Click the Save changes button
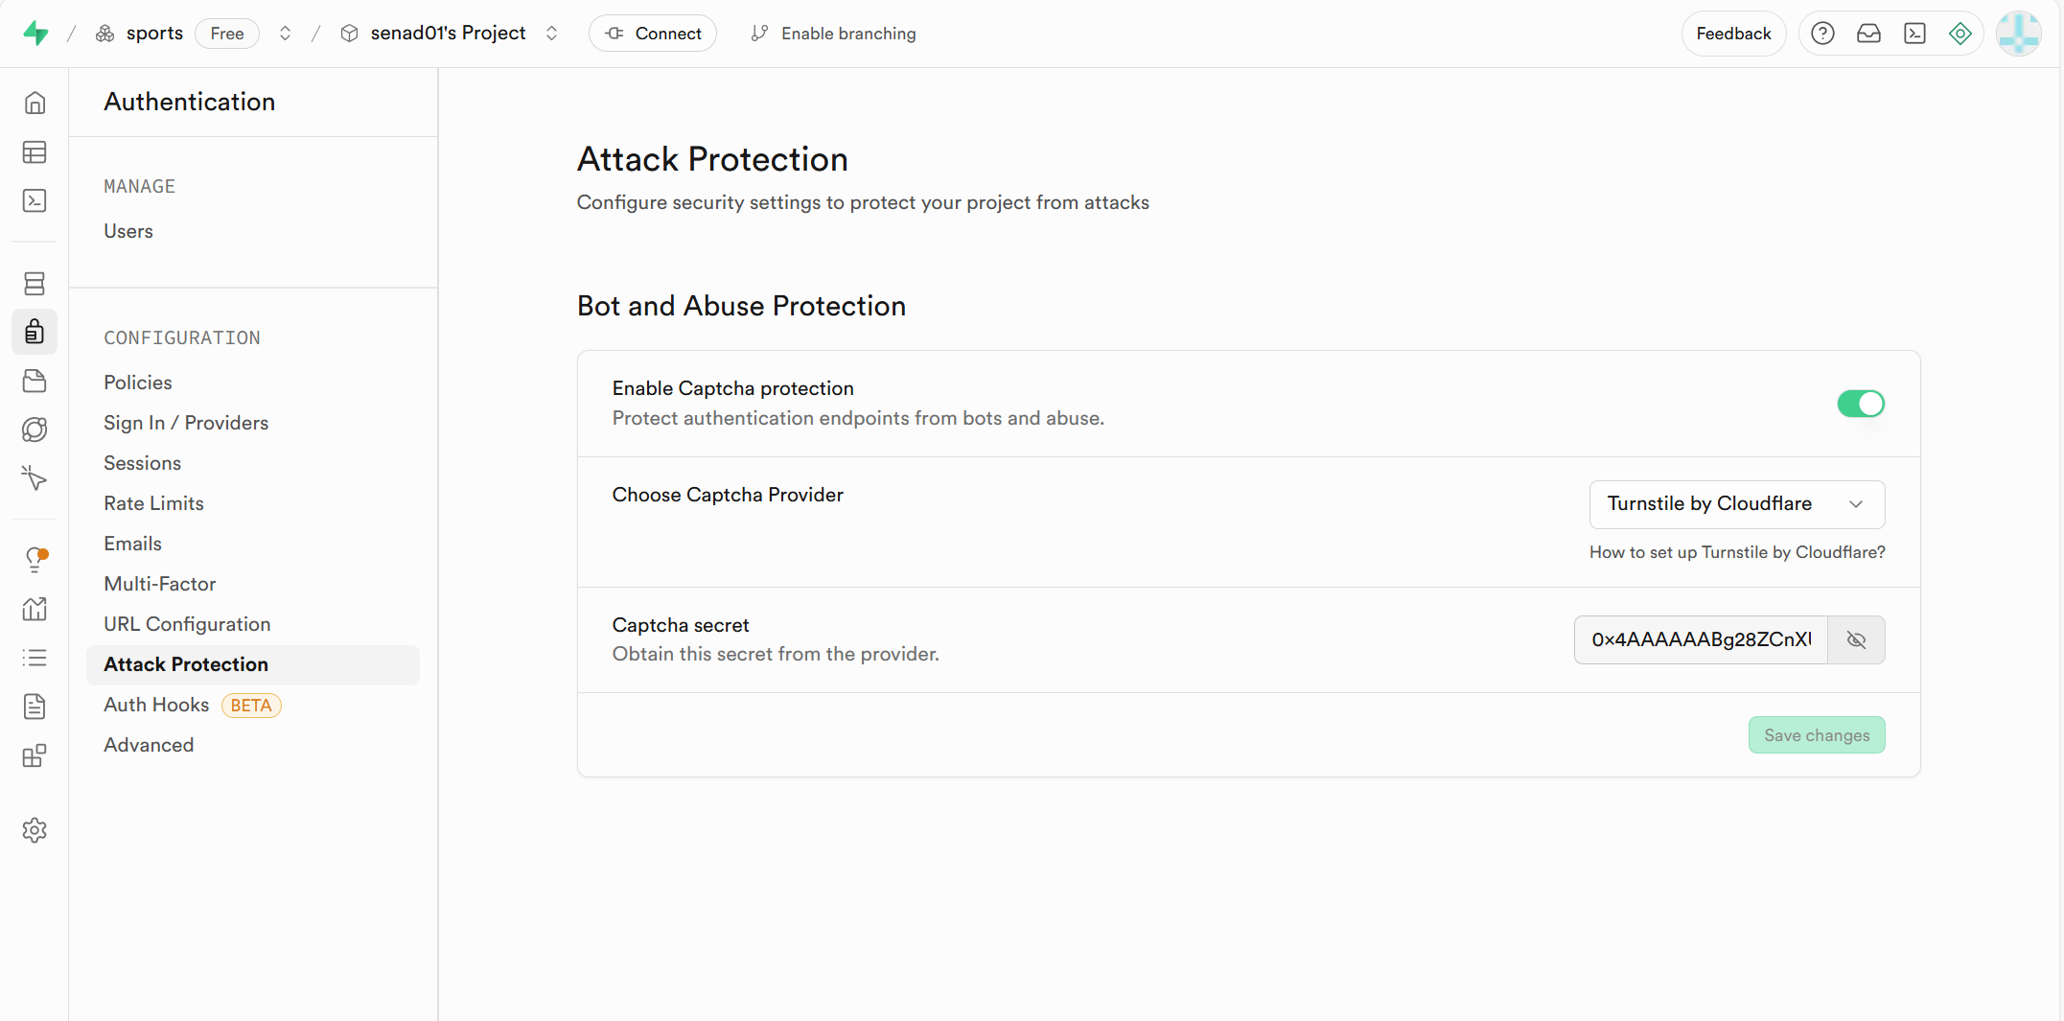The height and width of the screenshot is (1021, 2064). point(1816,735)
